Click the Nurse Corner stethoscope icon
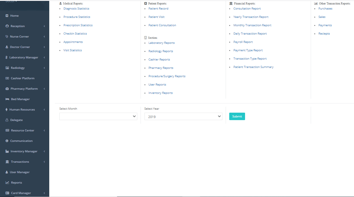Viewport: 354px width, 197px height. pos(7,37)
